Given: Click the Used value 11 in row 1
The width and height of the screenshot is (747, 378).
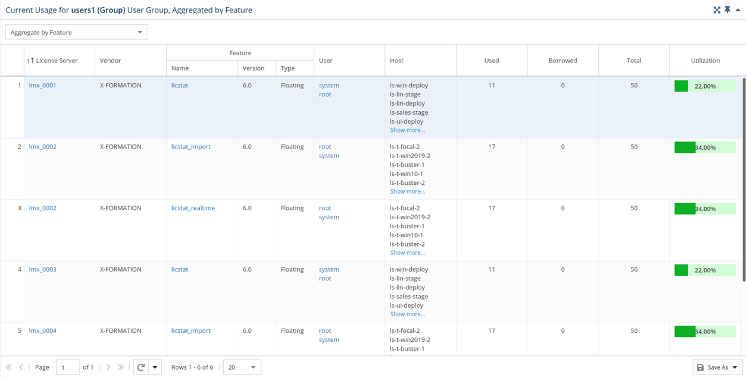Looking at the screenshot, I should [x=492, y=86].
